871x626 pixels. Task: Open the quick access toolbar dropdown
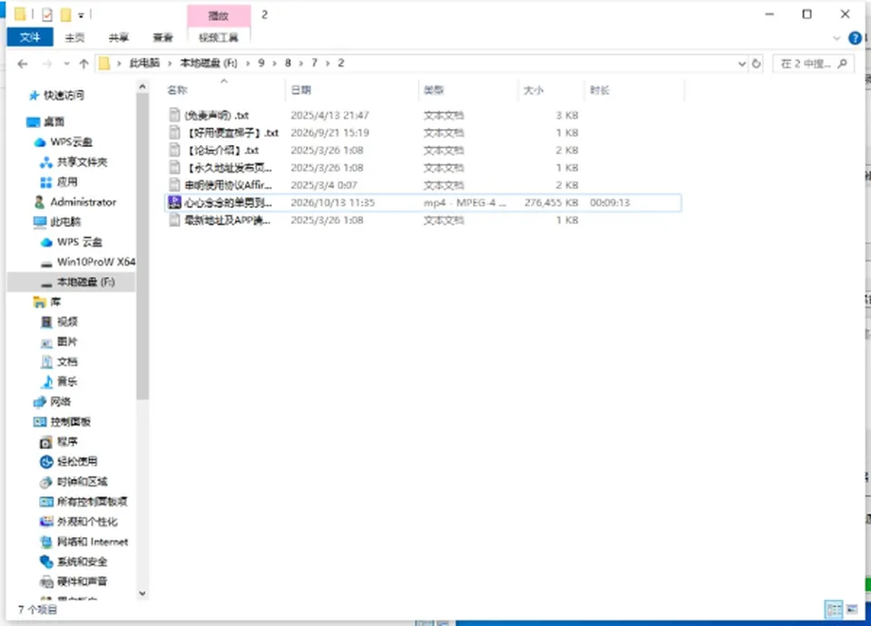point(81,15)
